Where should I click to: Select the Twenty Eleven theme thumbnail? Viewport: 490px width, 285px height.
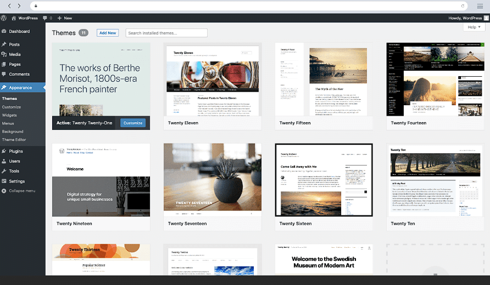pyautogui.click(x=213, y=79)
